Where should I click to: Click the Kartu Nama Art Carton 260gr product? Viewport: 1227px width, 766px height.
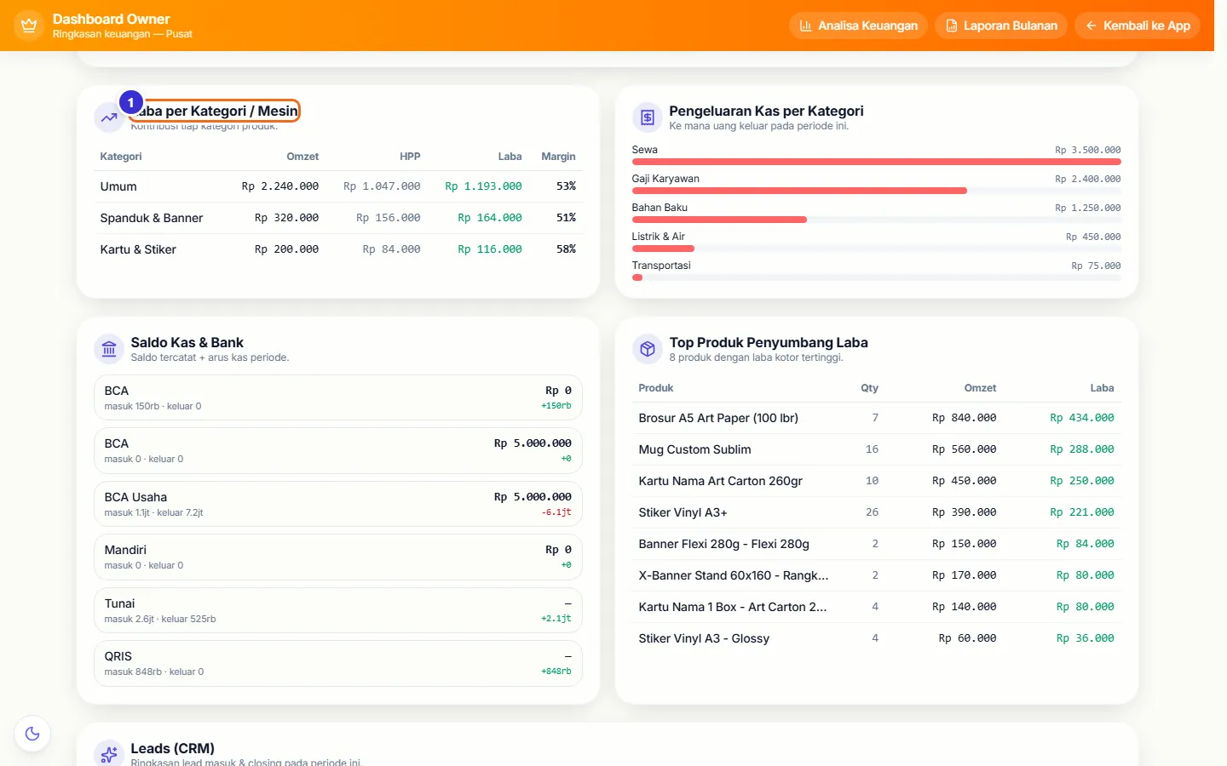click(x=721, y=481)
